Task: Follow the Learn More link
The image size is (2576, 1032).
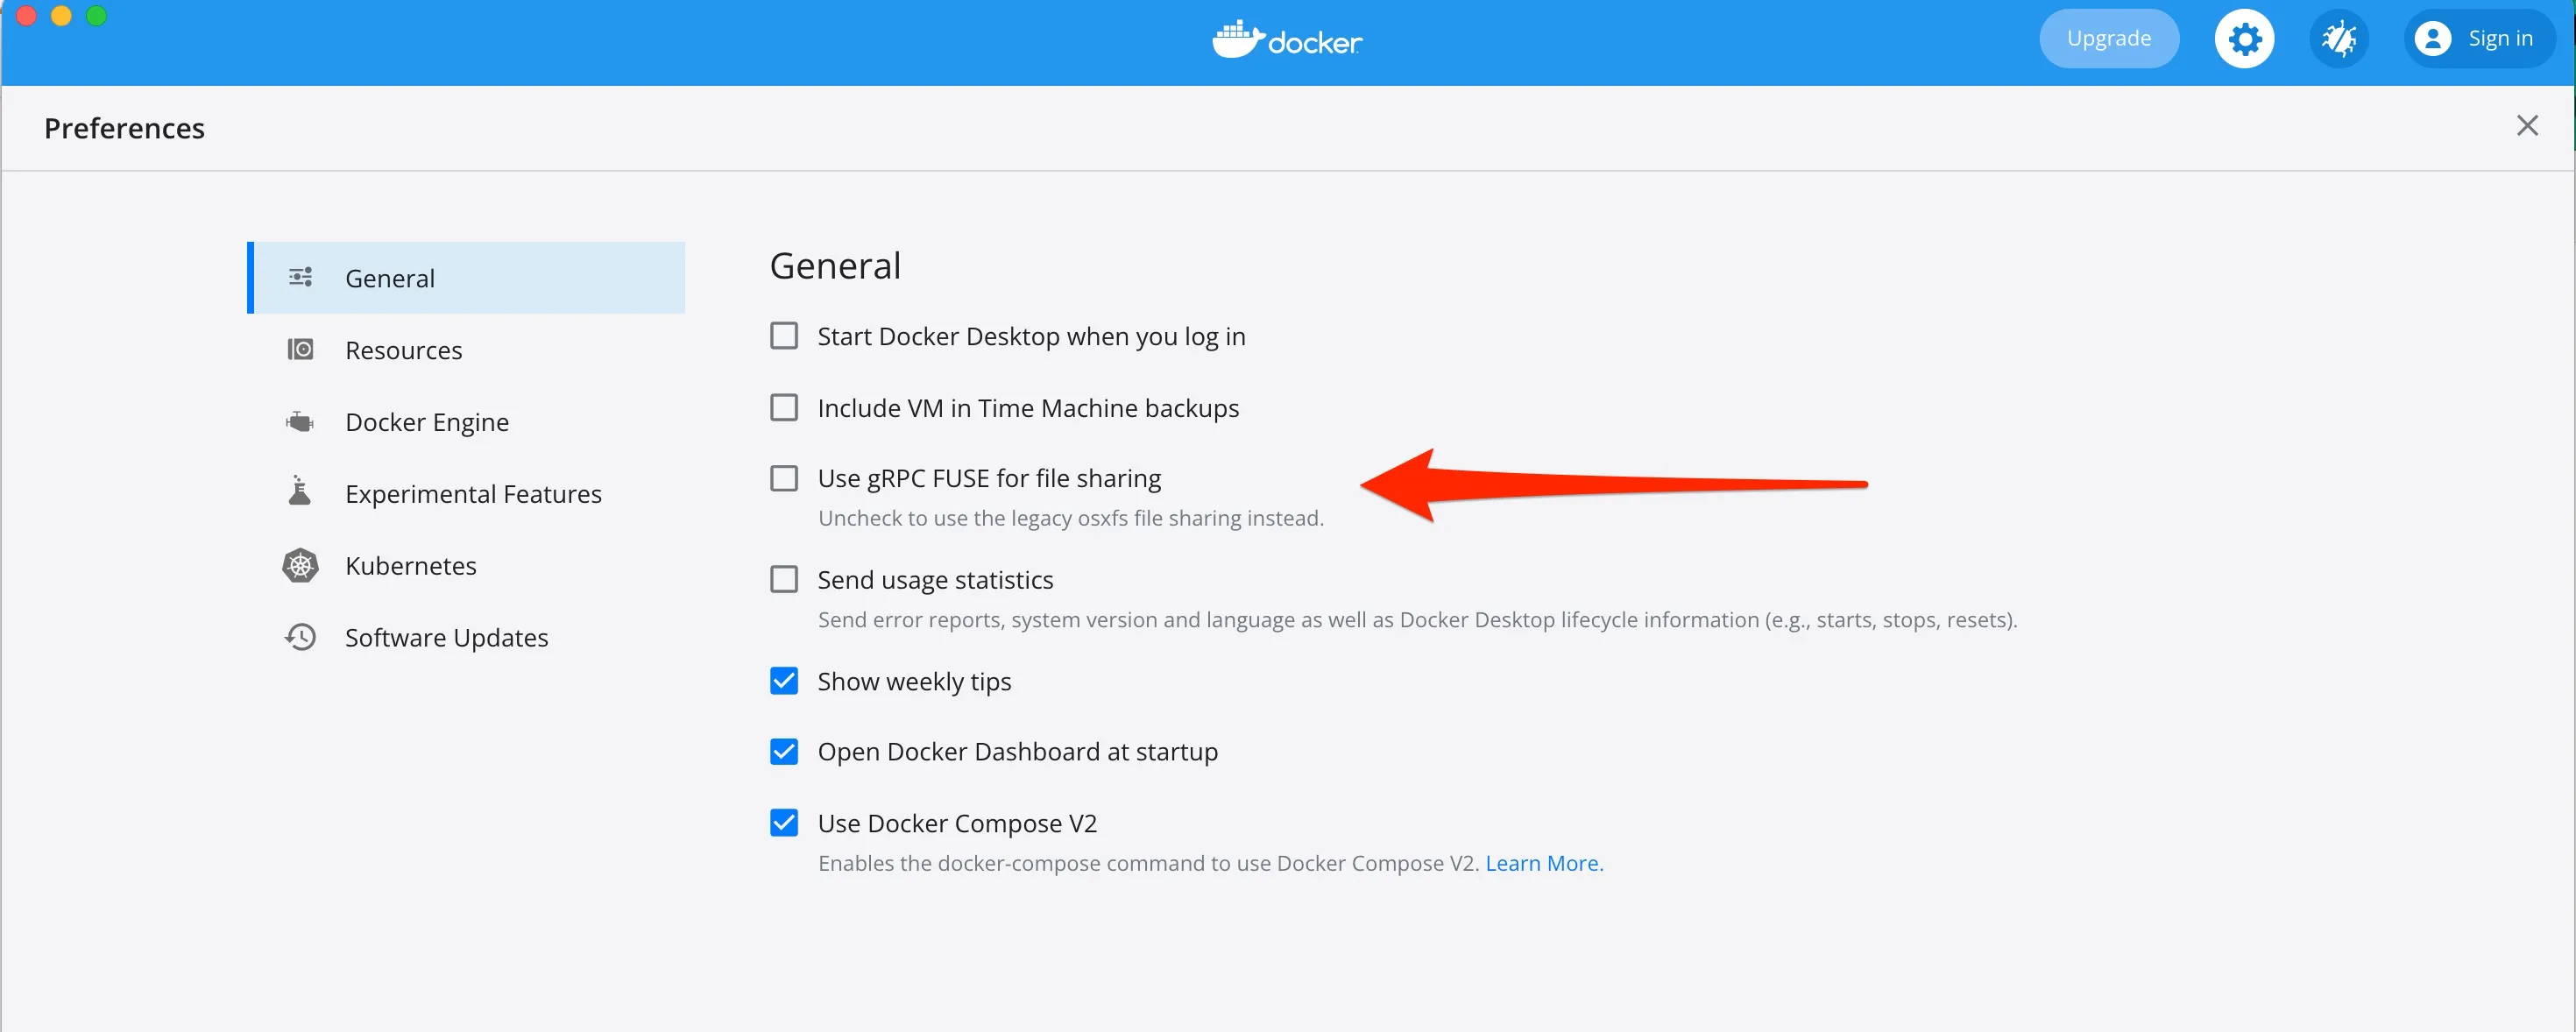Action: coord(1543,863)
